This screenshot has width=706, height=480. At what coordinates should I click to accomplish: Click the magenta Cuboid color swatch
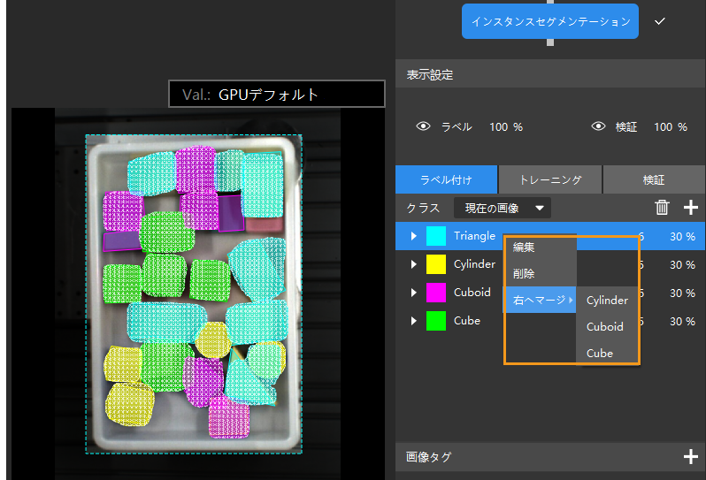(436, 293)
